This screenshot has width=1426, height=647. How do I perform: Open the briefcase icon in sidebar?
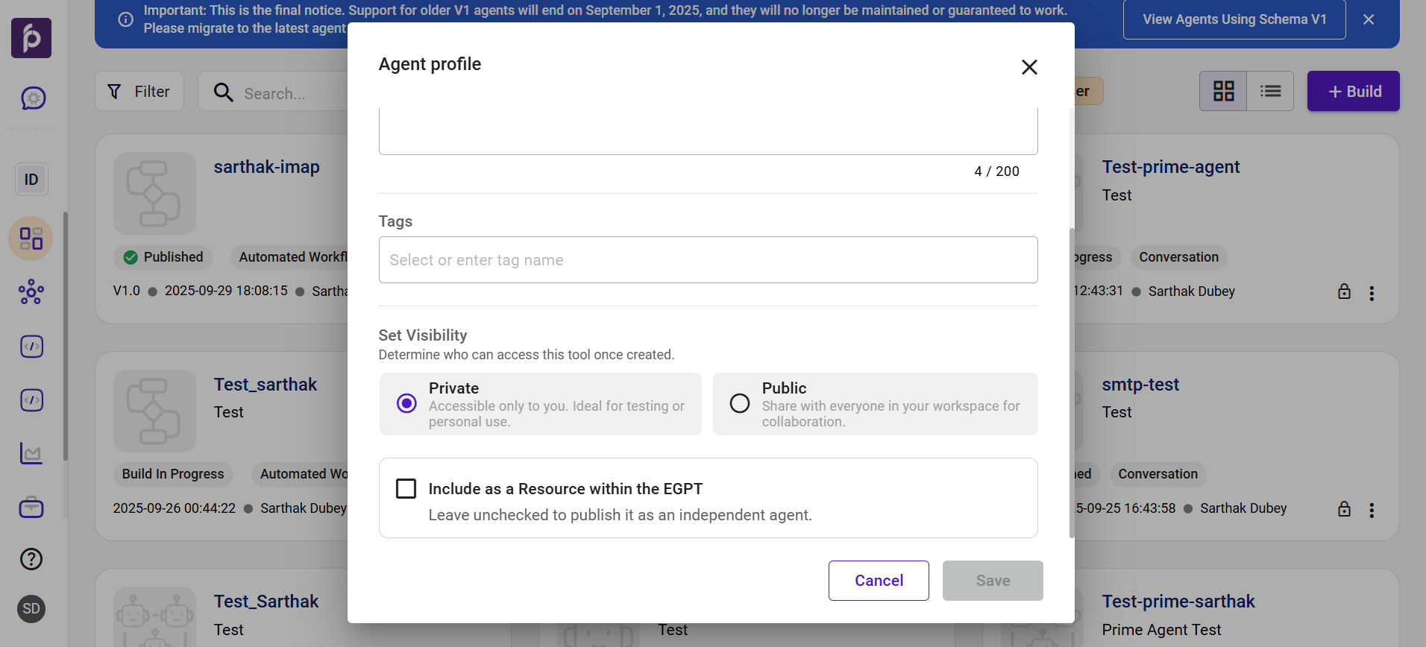click(x=31, y=508)
